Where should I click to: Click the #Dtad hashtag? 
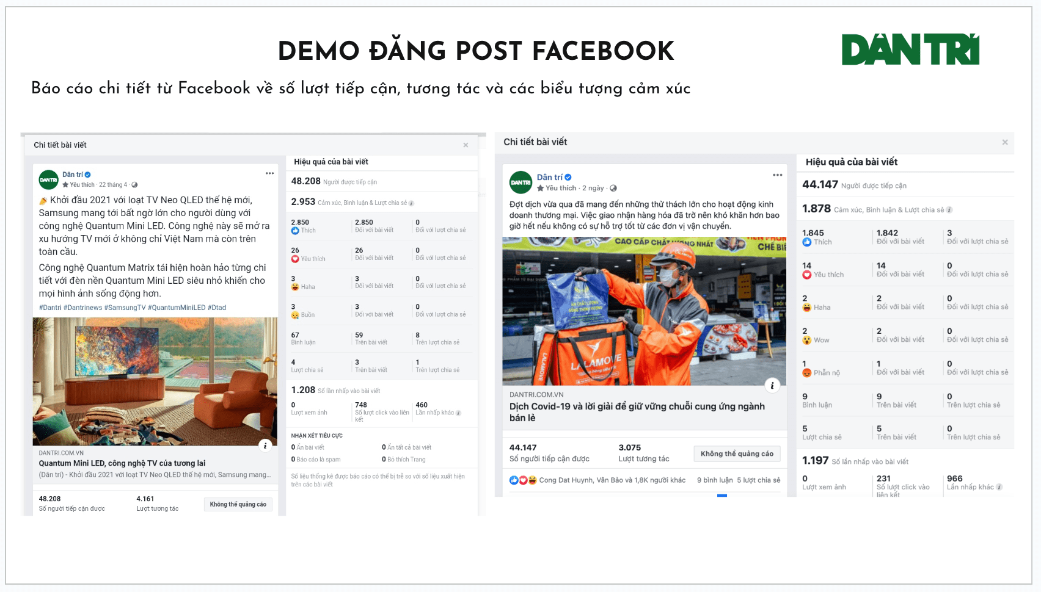[x=217, y=308]
